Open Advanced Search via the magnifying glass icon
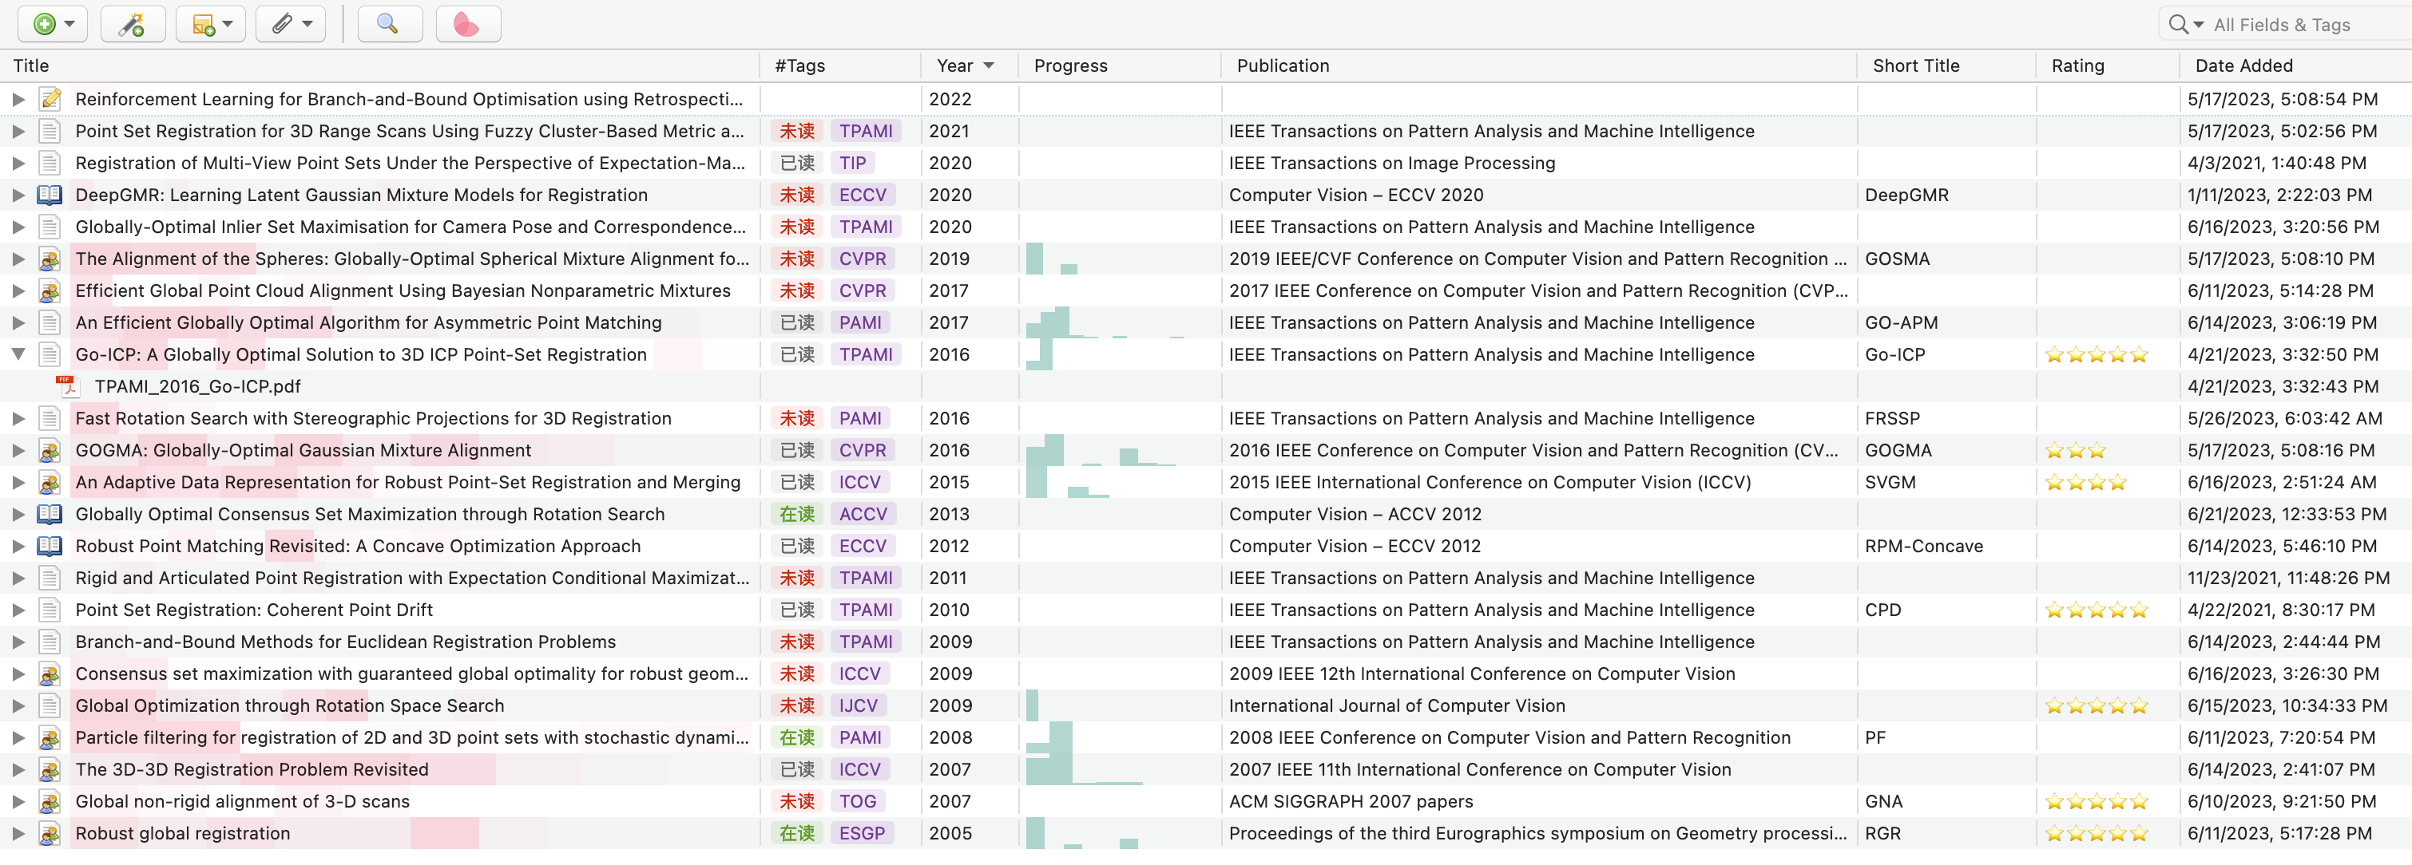Screen dimensions: 2412x865 [389, 24]
